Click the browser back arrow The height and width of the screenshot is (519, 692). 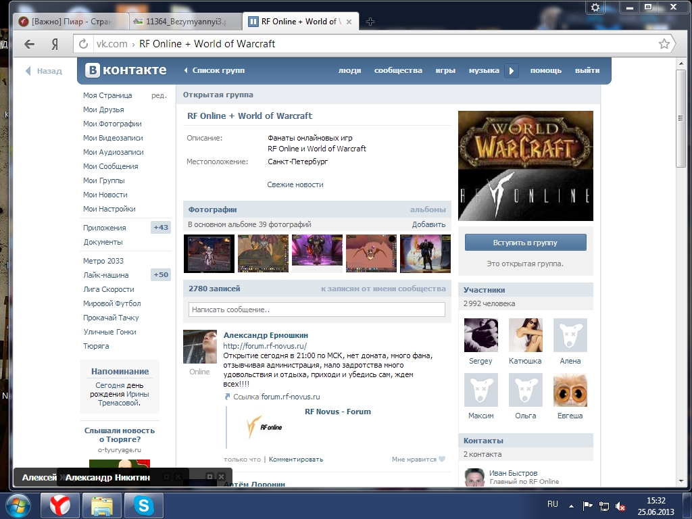29,44
